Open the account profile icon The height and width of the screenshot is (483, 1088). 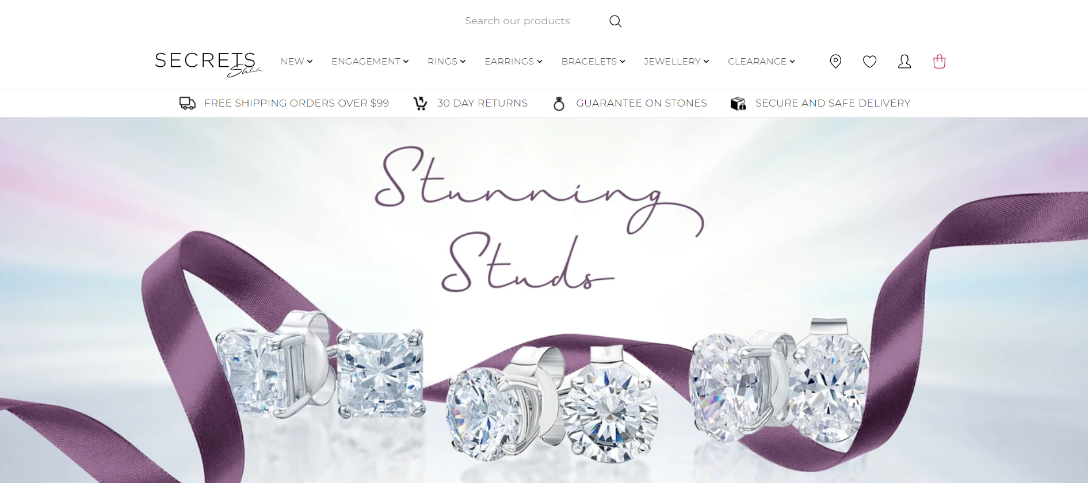click(904, 62)
